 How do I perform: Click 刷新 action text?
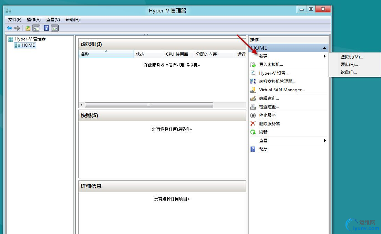[263, 132]
